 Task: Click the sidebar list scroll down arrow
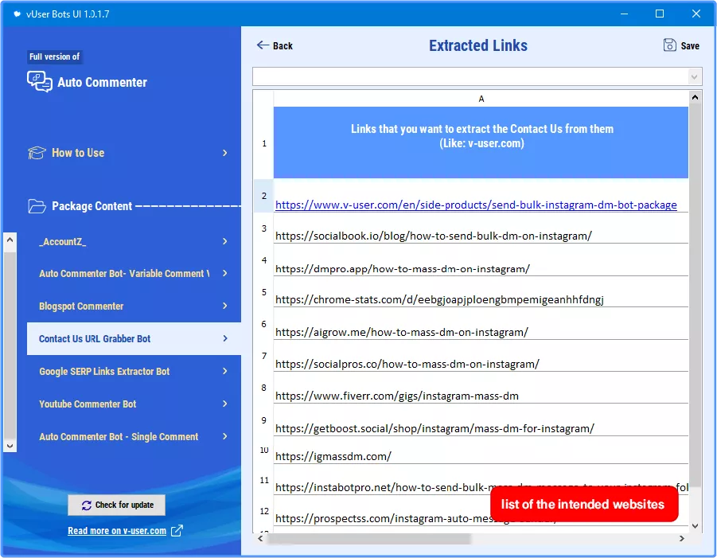pyautogui.click(x=10, y=446)
